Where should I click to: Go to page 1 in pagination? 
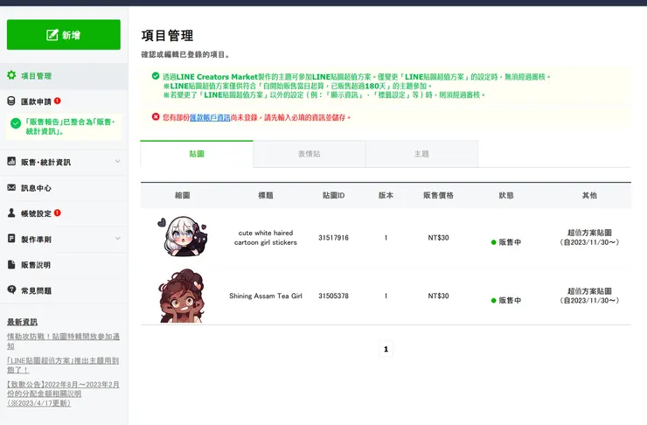click(386, 349)
